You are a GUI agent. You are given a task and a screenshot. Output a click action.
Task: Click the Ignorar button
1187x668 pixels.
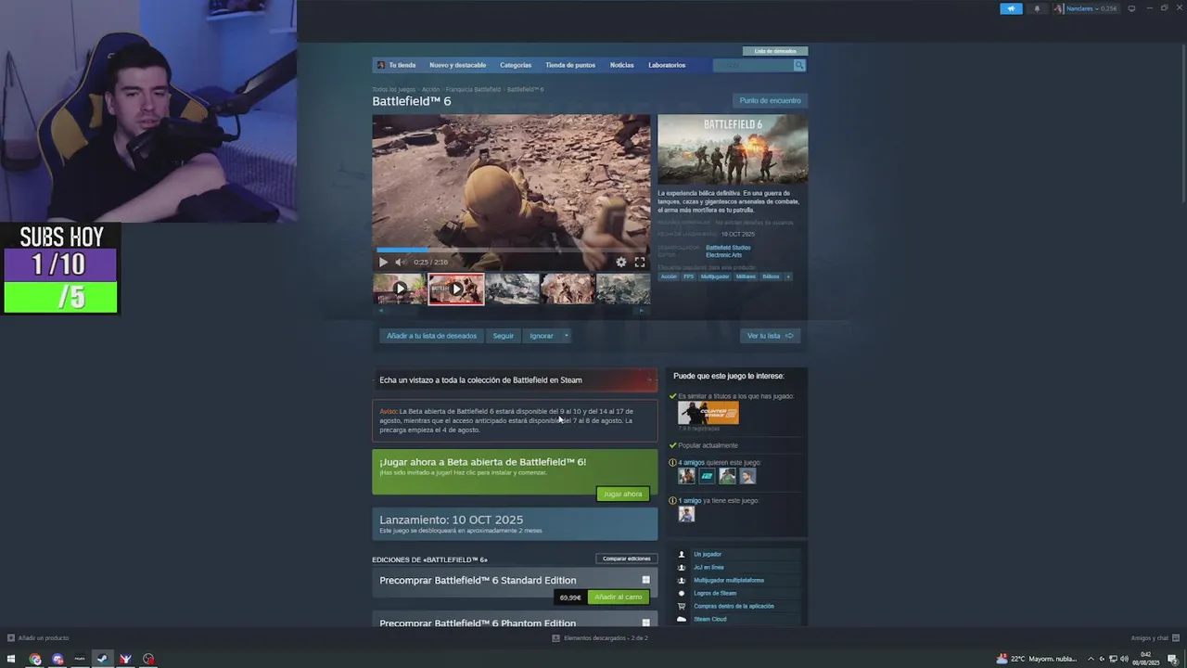[542, 336]
